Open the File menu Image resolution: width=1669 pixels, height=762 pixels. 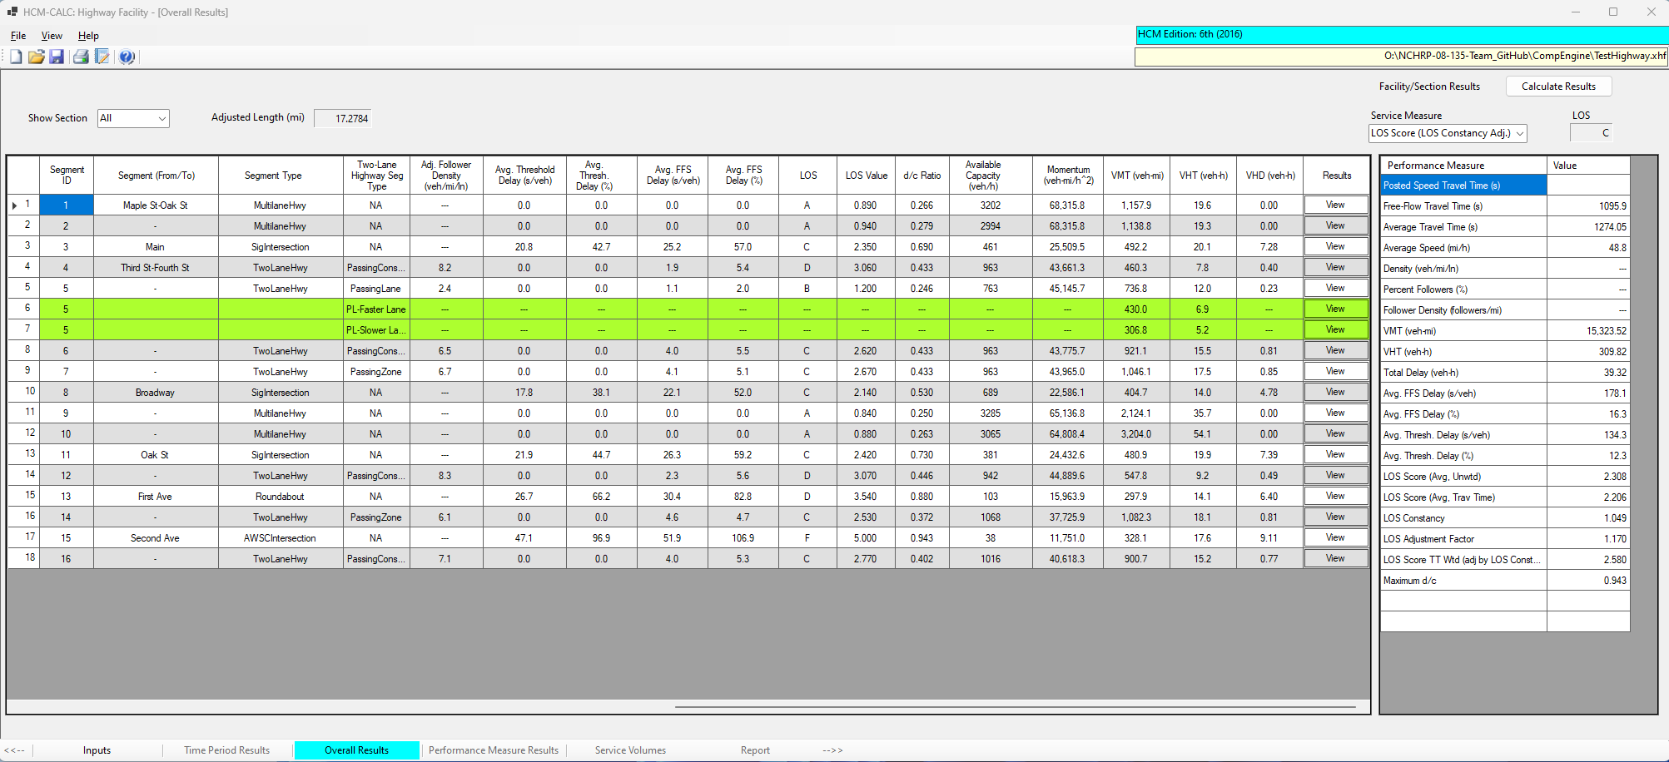(17, 36)
